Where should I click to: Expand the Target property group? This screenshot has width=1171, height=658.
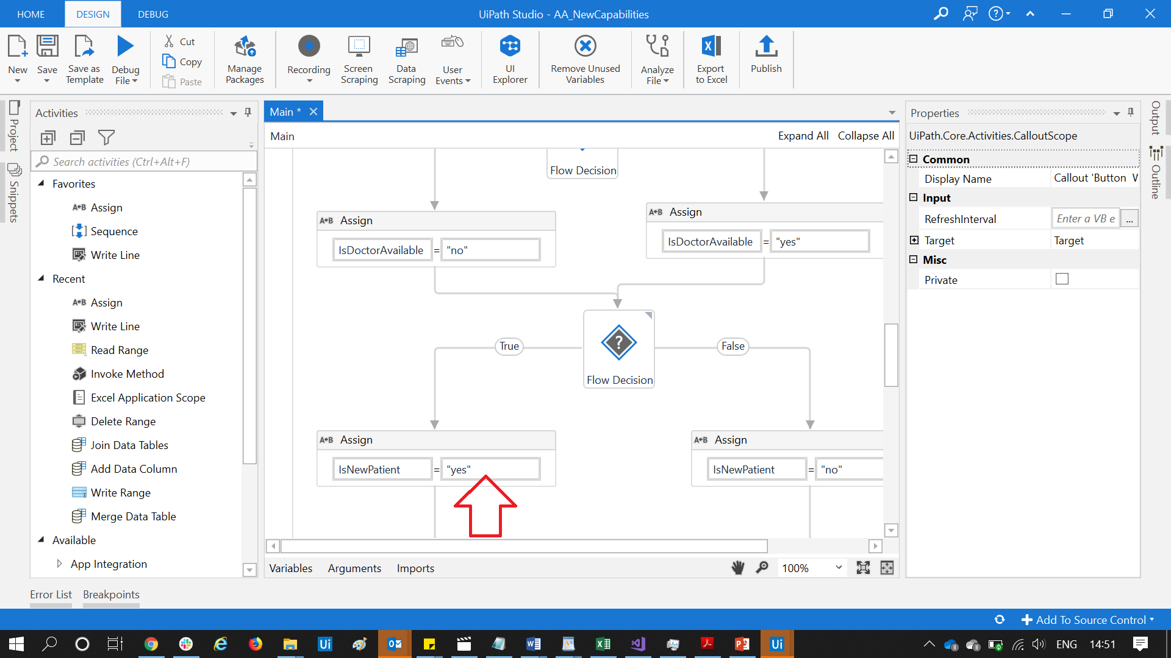click(914, 240)
